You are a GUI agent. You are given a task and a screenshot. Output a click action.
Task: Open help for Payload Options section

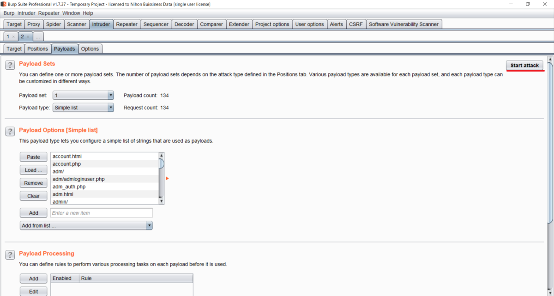point(10,132)
